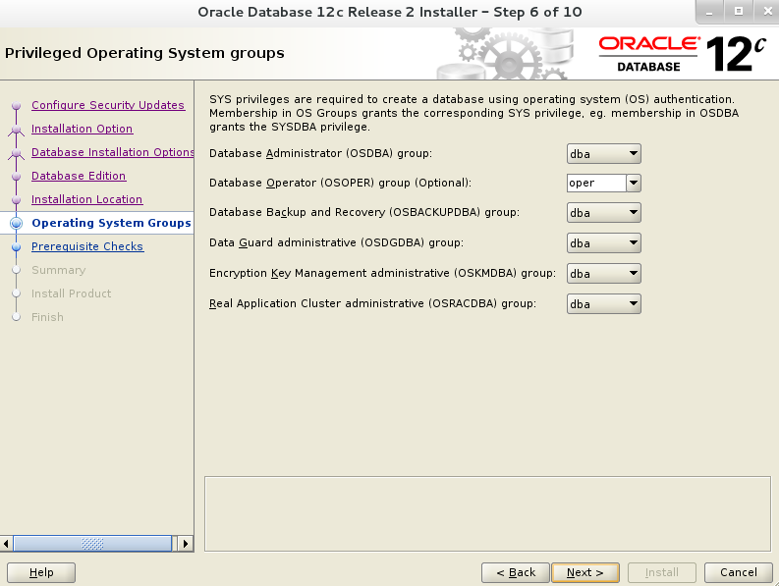The height and width of the screenshot is (586, 779).
Task: Open the OSDBA group dropdown
Action: pos(603,154)
